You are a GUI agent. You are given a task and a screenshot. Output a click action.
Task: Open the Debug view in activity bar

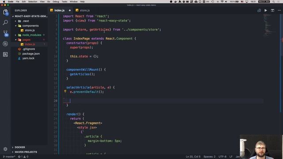[x=5, y=44]
